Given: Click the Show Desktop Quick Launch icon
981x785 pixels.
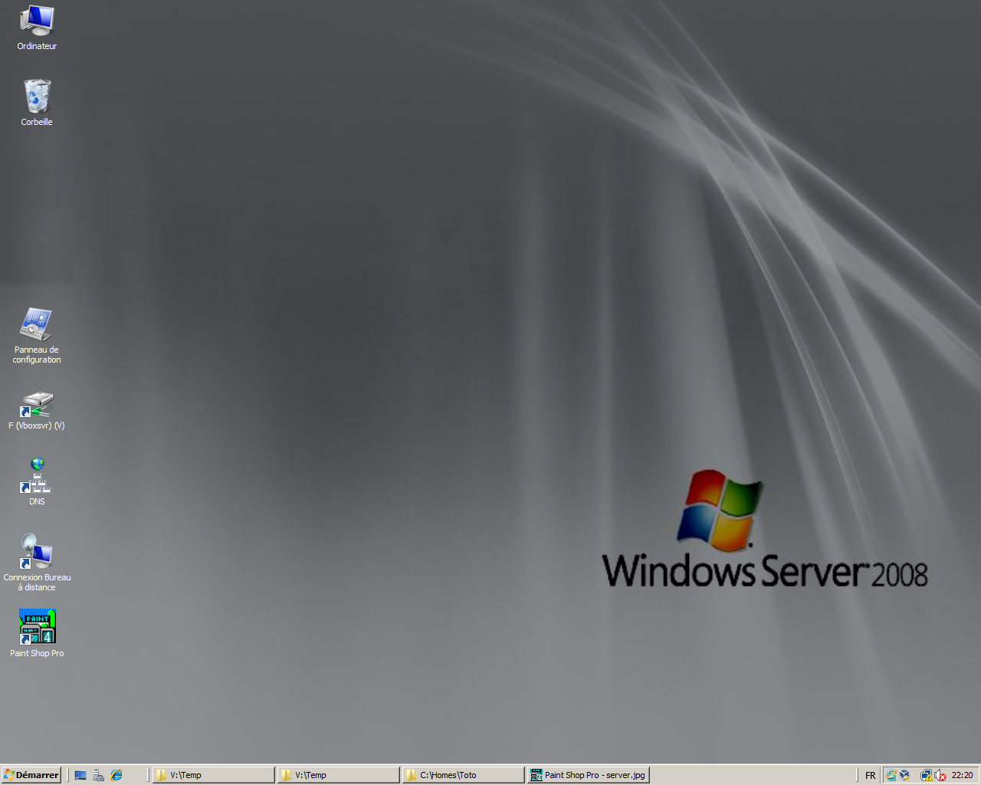Looking at the screenshot, I should 80,775.
